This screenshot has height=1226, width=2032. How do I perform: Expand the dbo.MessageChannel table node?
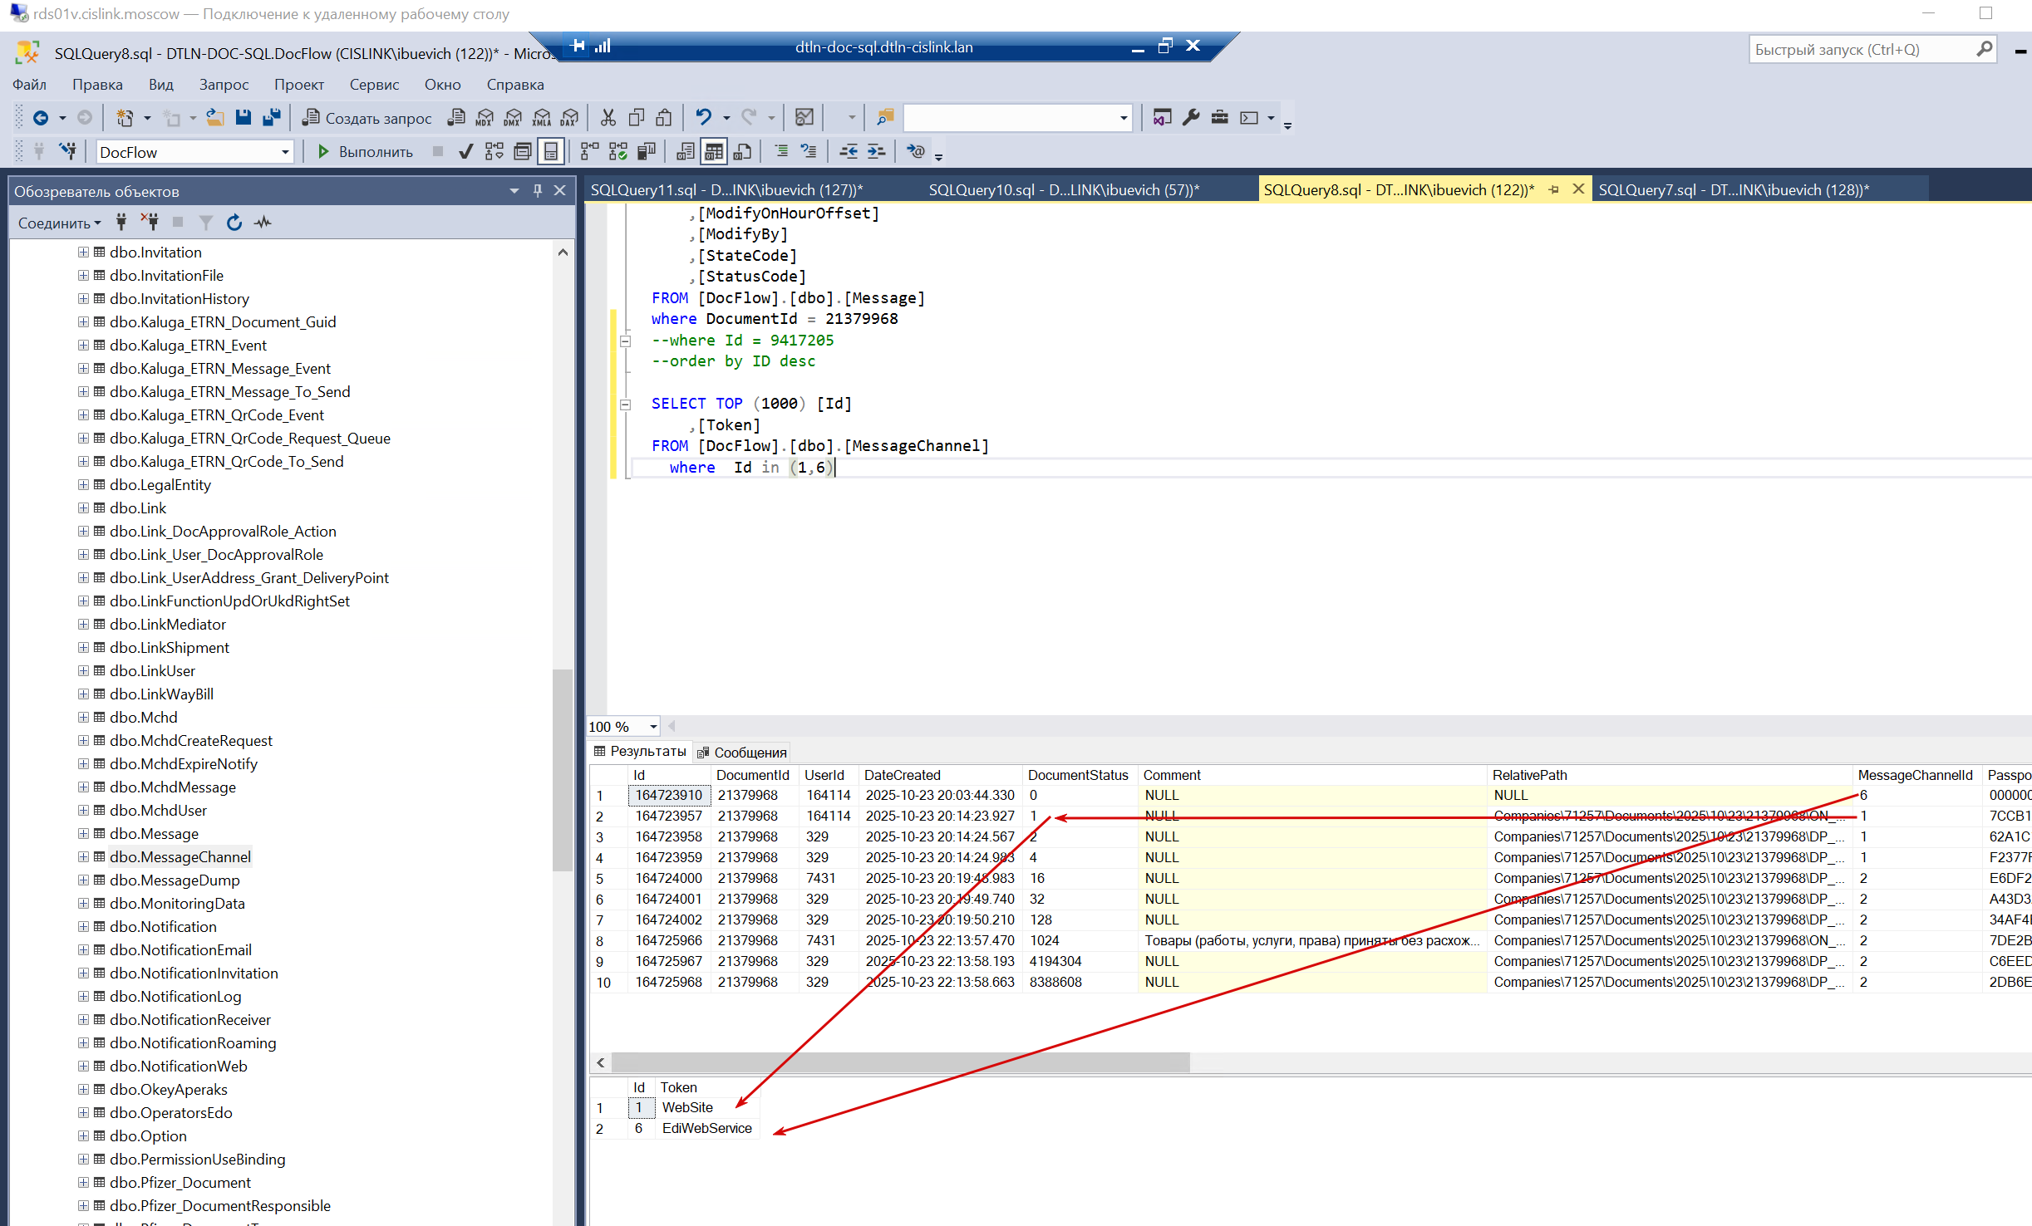tap(83, 856)
